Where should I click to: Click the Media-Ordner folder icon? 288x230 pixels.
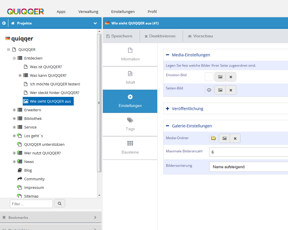[213, 138]
